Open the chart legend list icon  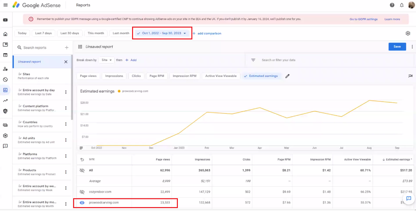[81, 148]
